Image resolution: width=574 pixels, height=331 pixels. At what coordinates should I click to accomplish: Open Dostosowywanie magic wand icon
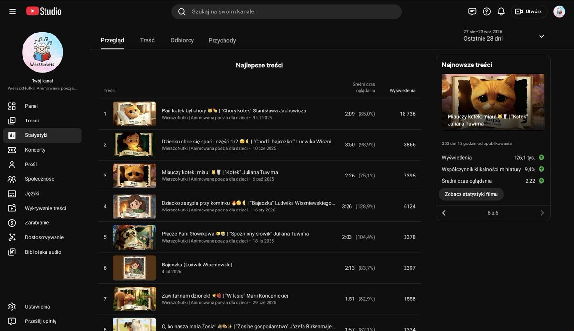click(x=11, y=237)
